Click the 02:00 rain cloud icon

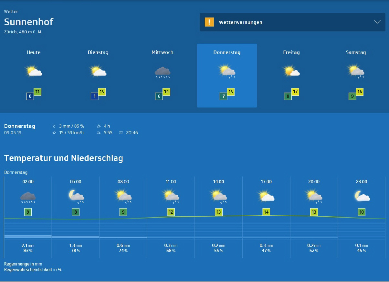[28, 197]
